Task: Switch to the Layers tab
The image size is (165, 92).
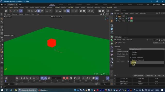Action: (126, 37)
